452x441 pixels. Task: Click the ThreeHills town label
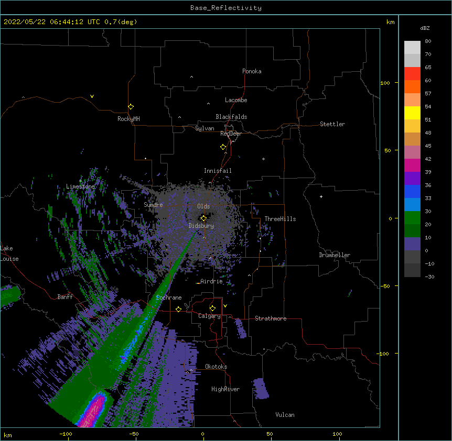pos(280,219)
